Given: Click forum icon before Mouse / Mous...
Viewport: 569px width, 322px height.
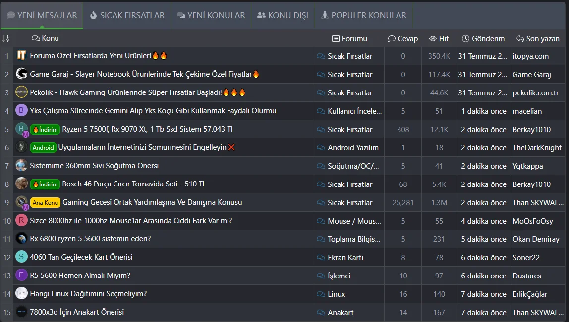Looking at the screenshot, I should pyautogui.click(x=321, y=221).
